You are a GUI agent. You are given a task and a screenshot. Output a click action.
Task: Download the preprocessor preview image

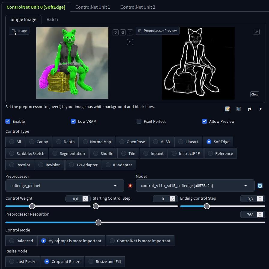257,32
